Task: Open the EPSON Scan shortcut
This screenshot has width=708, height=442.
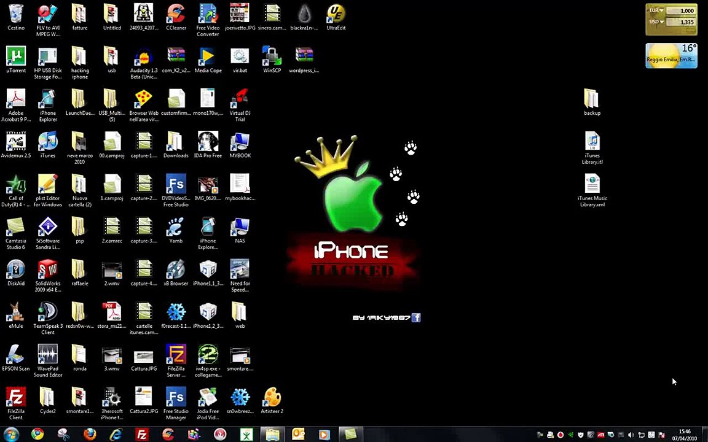Action: pos(16,358)
